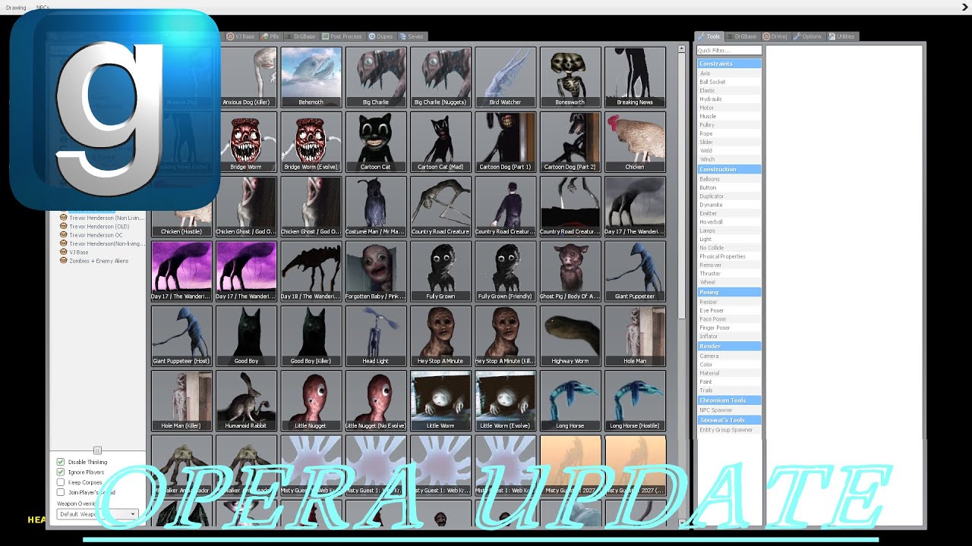Enable the Join Player's Squad checkbox

pyautogui.click(x=61, y=492)
